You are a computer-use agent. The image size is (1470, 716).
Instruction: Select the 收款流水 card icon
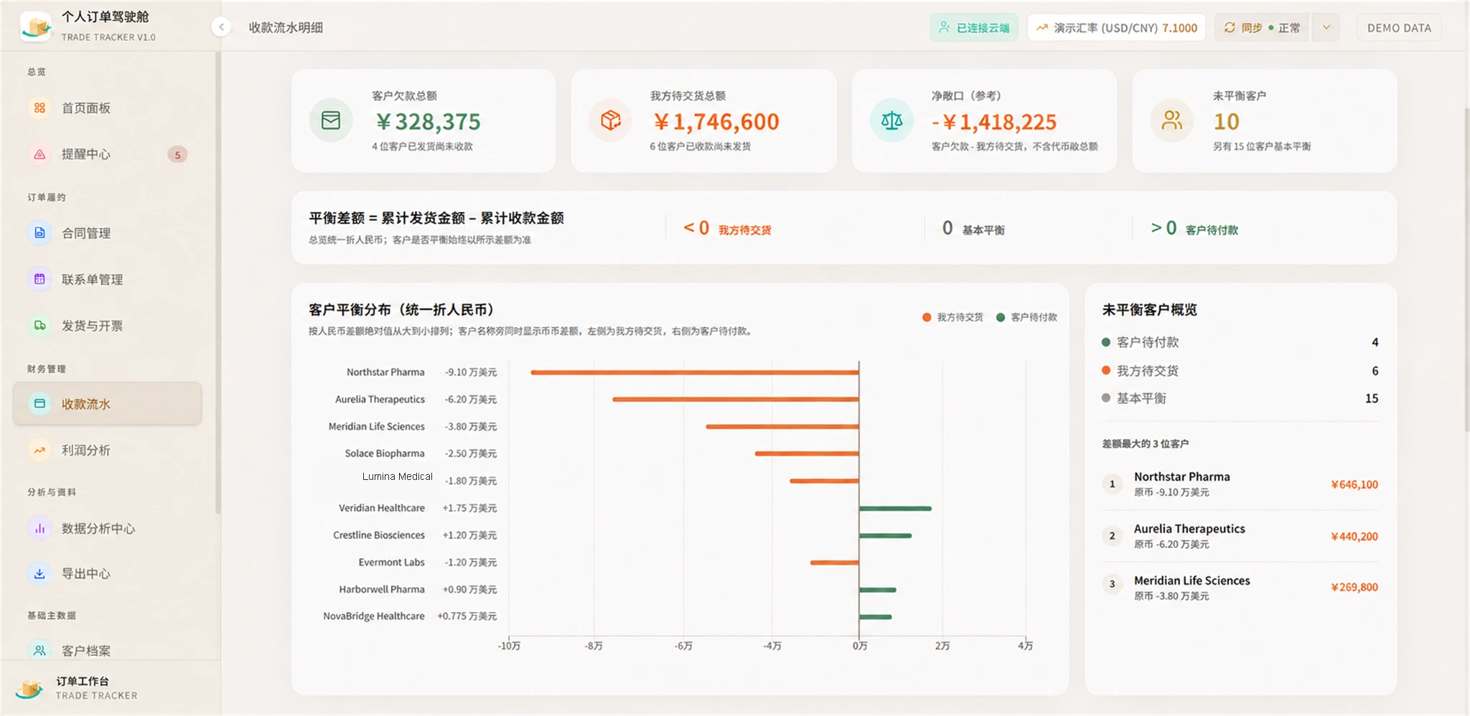tap(39, 404)
